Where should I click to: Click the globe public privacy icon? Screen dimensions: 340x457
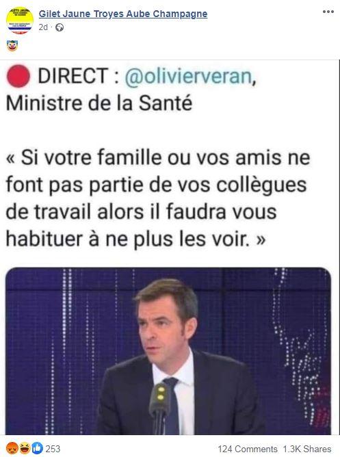pos(60,27)
